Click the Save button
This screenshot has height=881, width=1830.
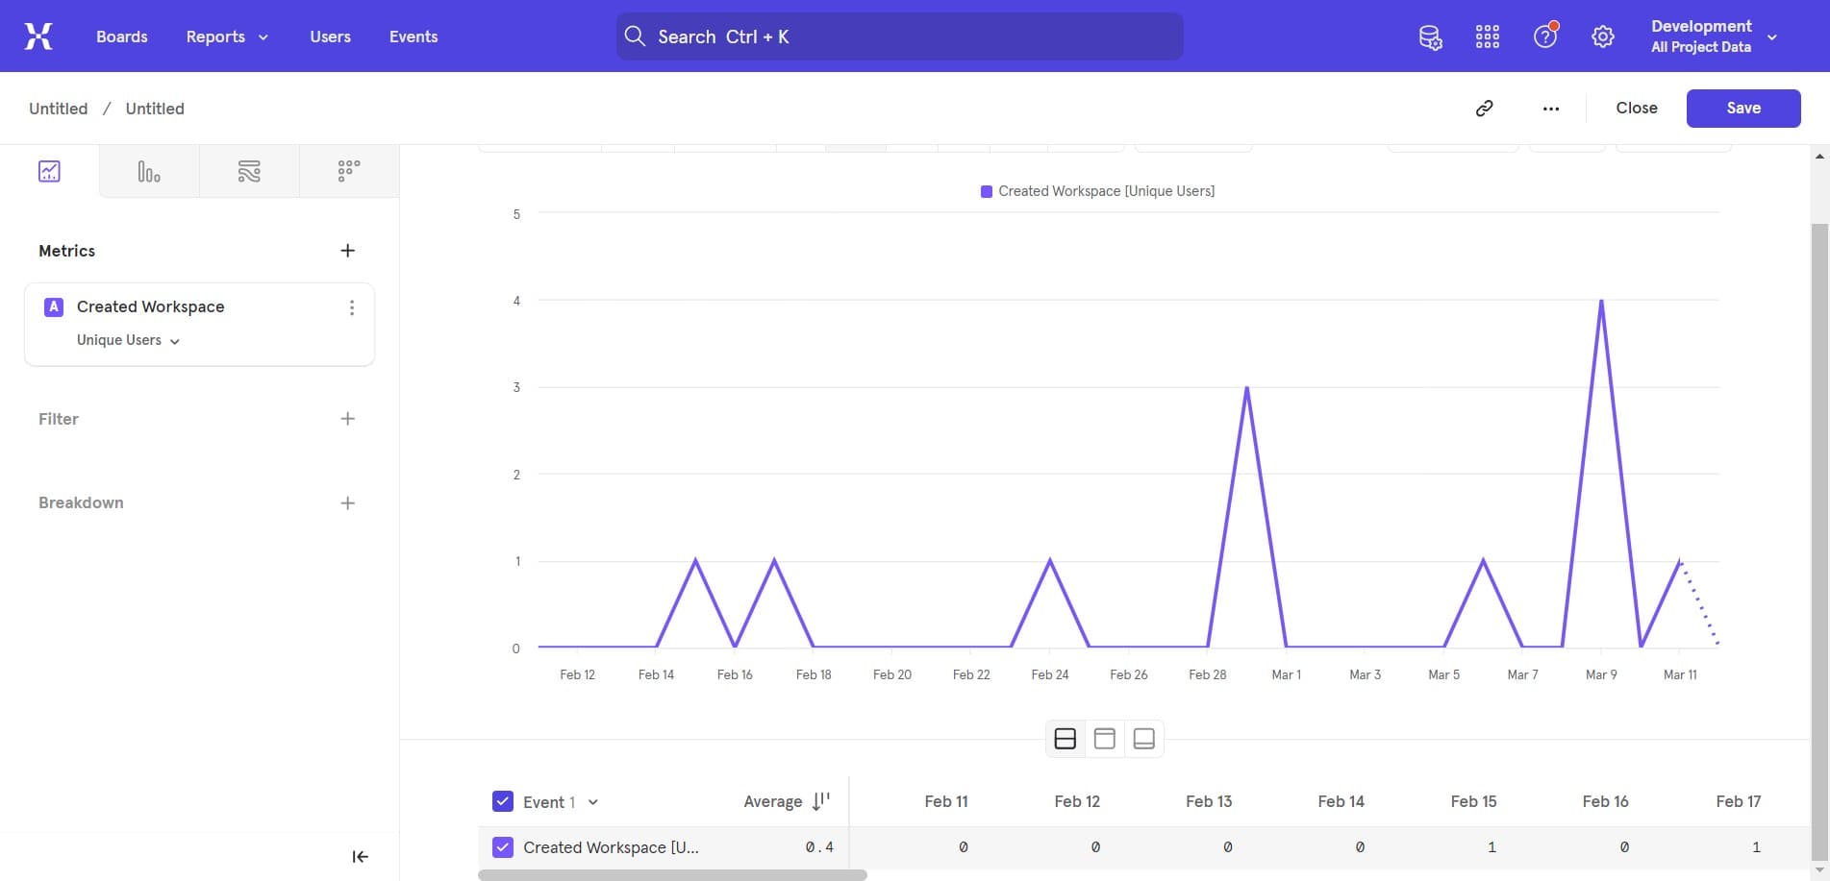tap(1742, 109)
